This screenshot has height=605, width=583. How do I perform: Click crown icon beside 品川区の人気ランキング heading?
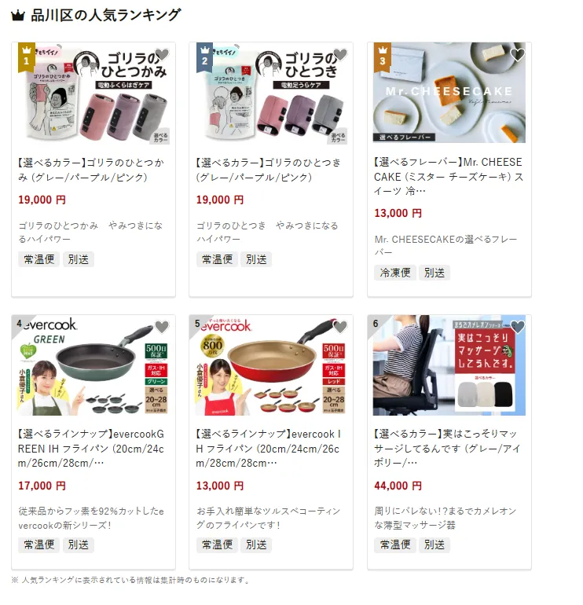click(18, 16)
